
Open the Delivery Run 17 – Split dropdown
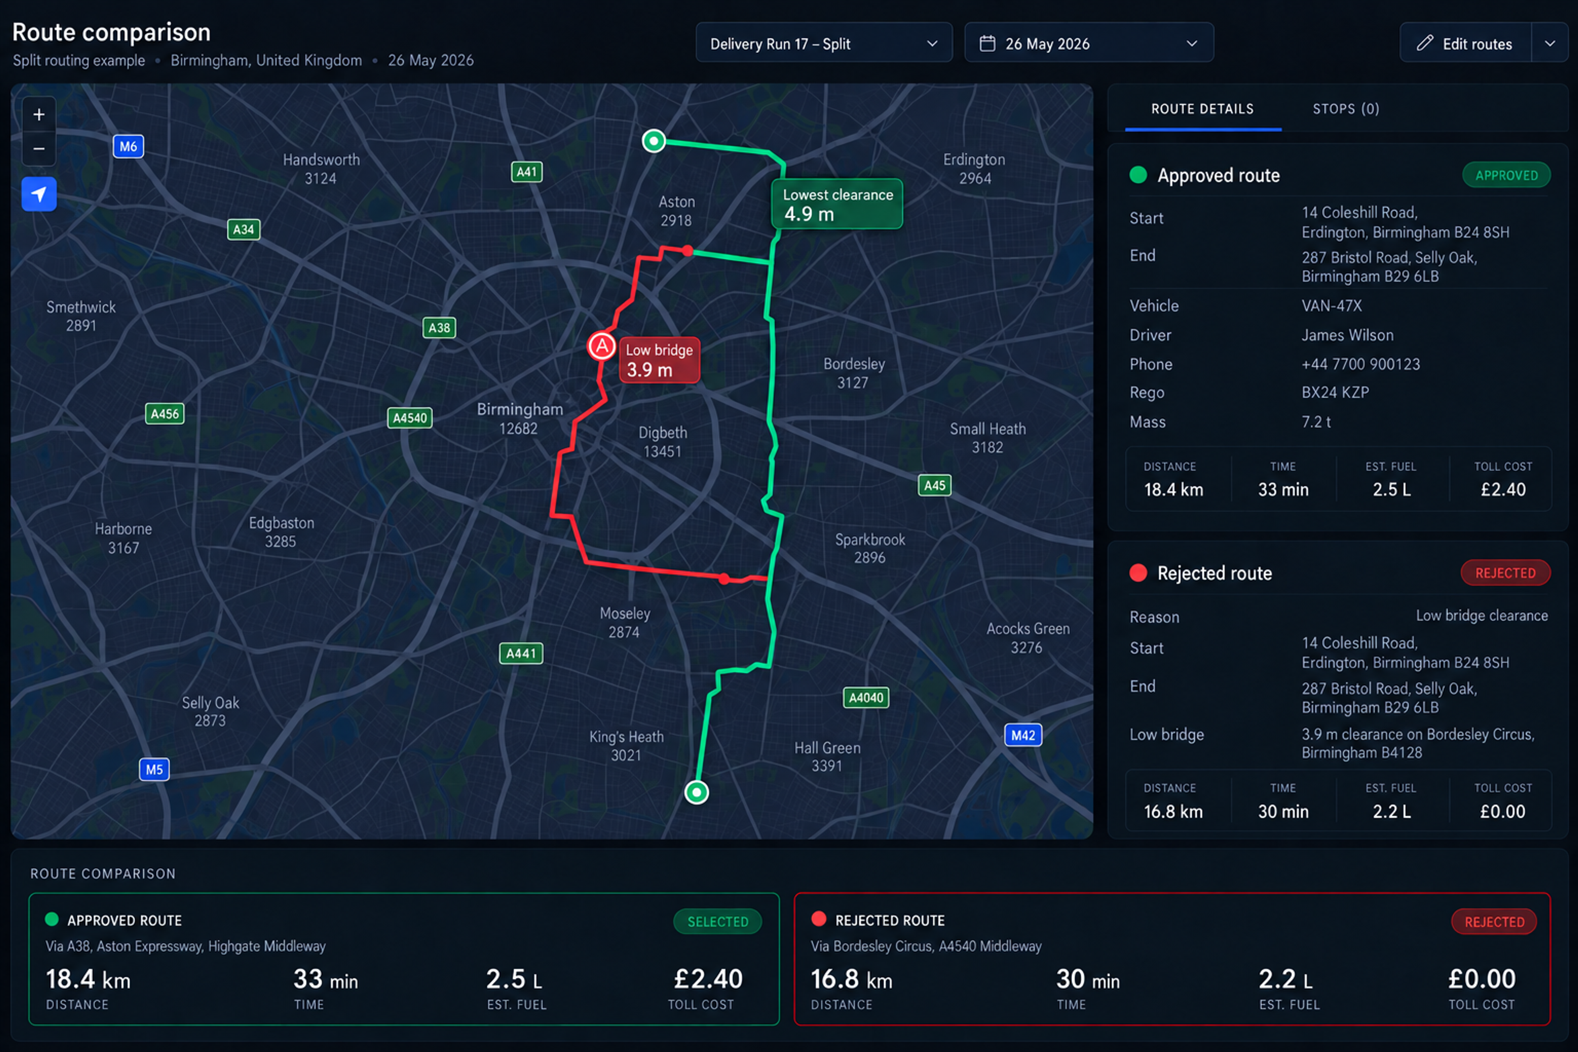(x=824, y=43)
